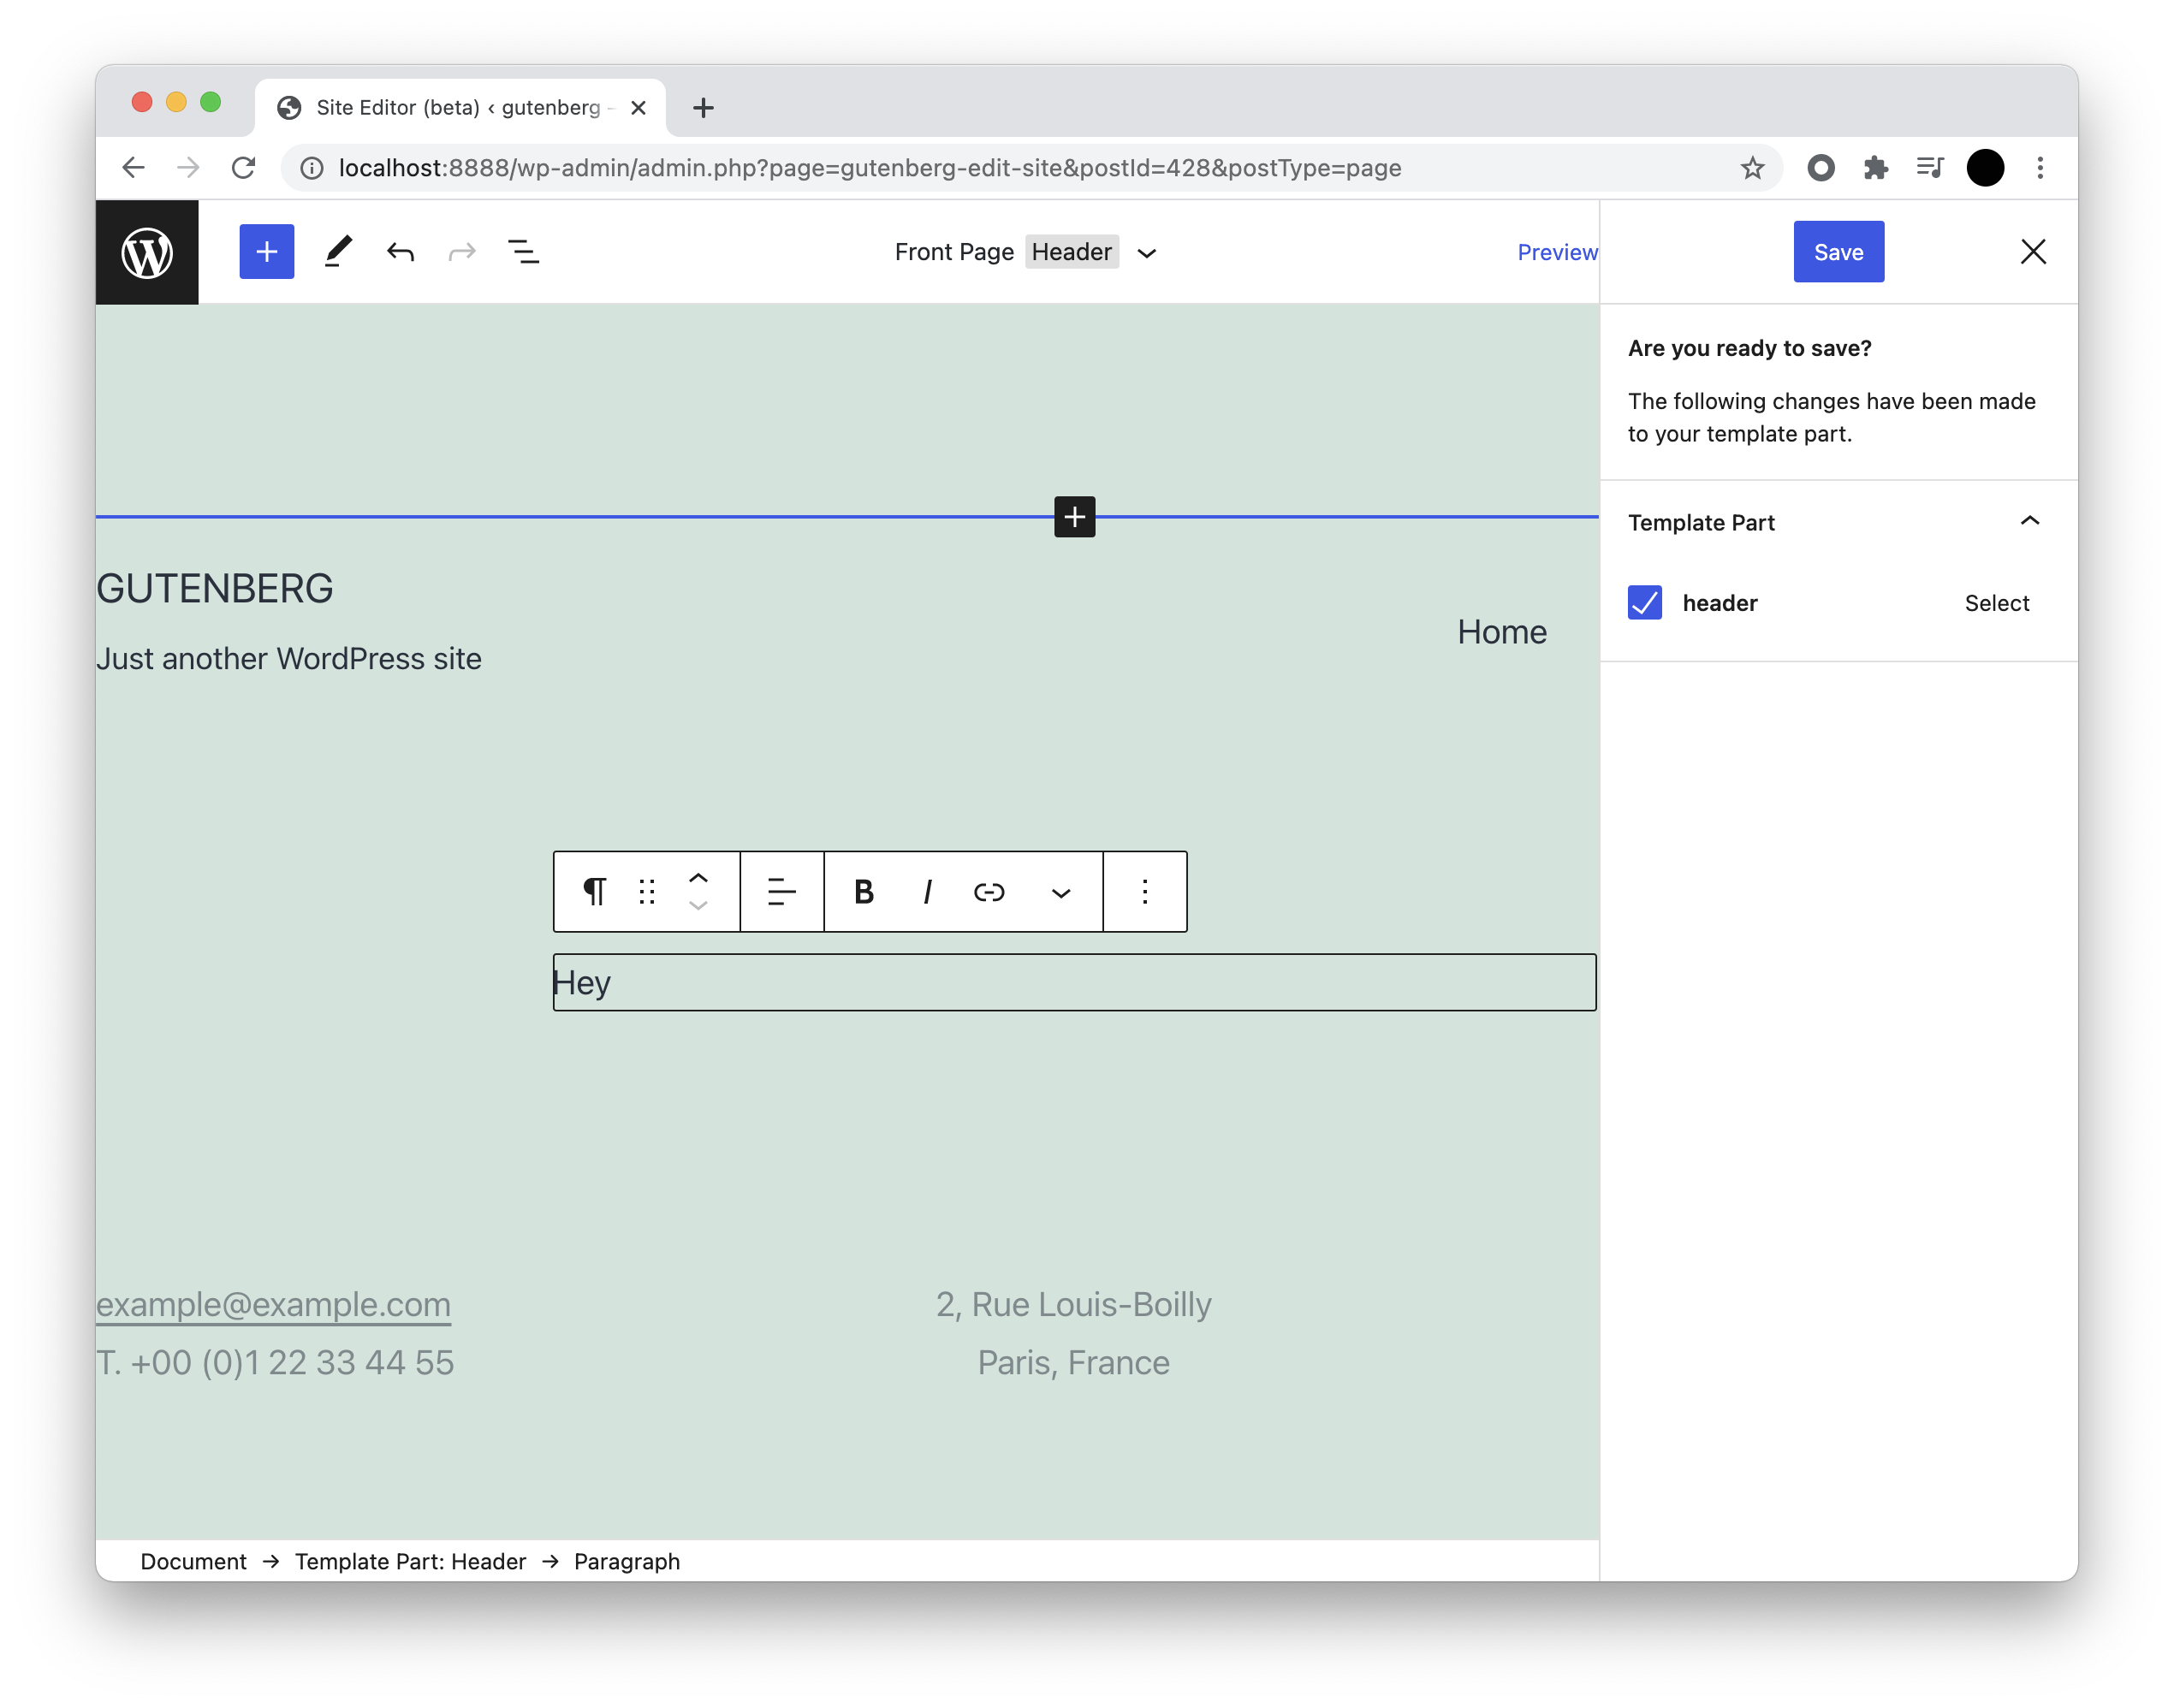2174x1708 pixels.
Task: Click the drag handle dots icon
Action: pos(647,891)
